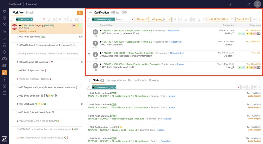Open the Non conformity tab
The image size is (263, 144).
137,80
